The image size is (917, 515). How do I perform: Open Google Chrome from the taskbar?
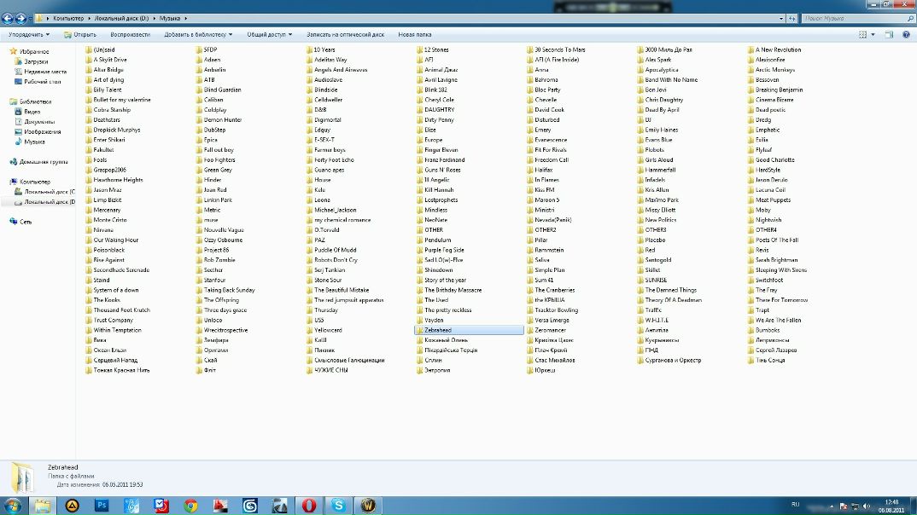(190, 506)
